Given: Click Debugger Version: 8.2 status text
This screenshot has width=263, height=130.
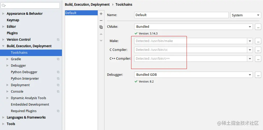Looking at the screenshot, I should (x=146, y=82).
